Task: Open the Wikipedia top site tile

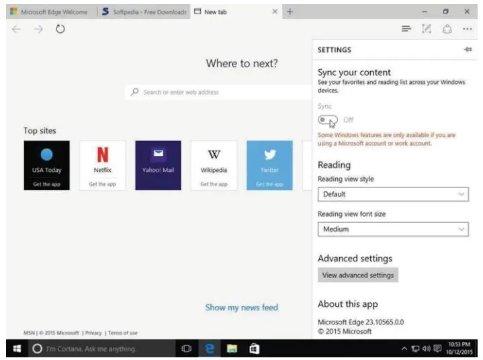Action: pos(214,165)
